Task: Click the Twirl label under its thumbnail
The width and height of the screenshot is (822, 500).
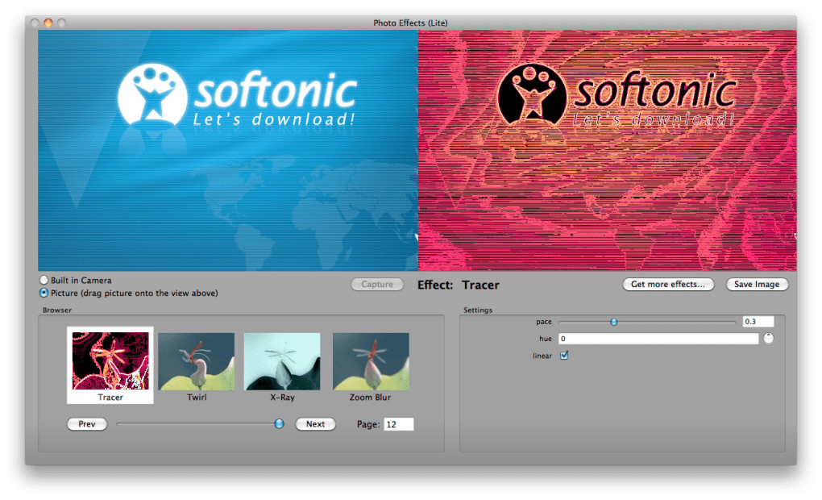Action: (x=197, y=397)
